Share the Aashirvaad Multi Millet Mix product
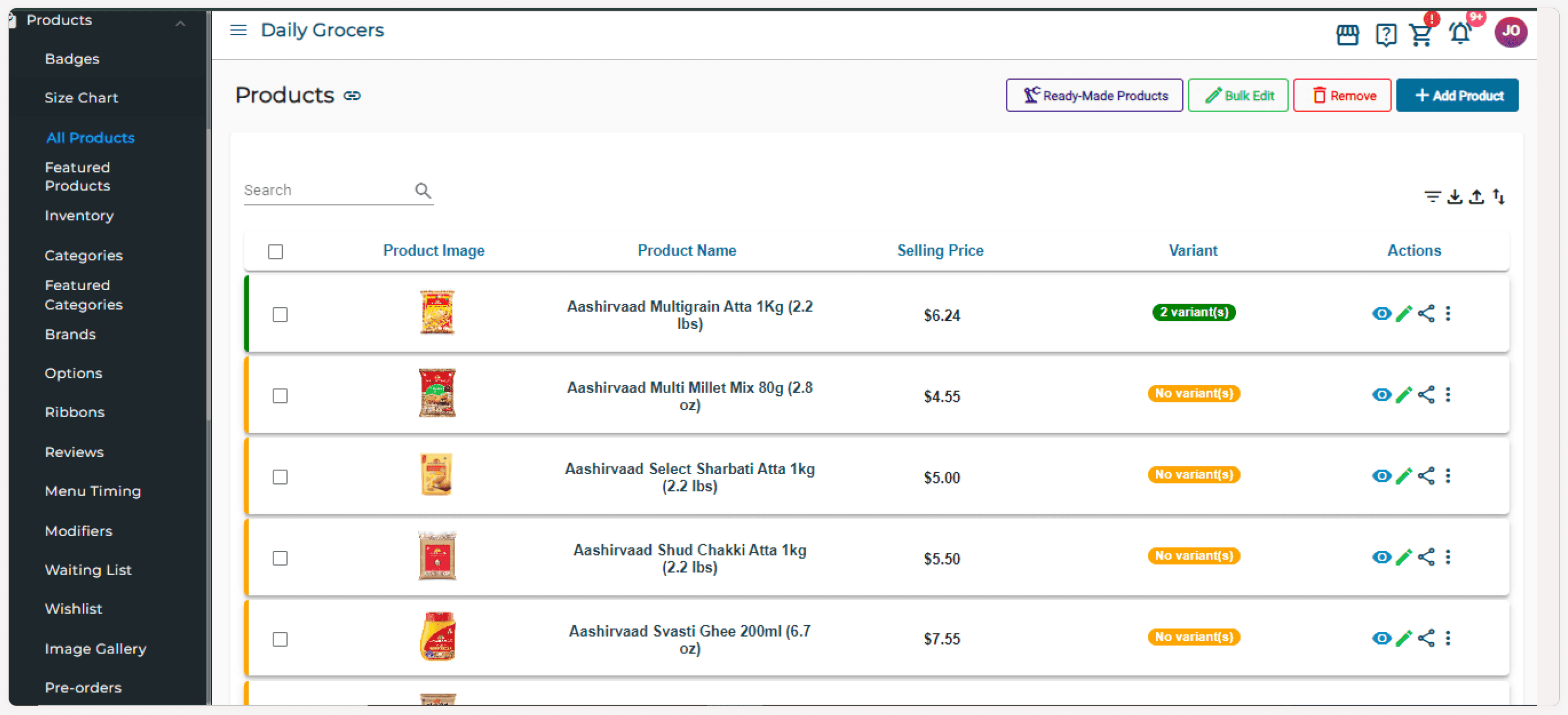The image size is (1568, 715). (x=1426, y=394)
